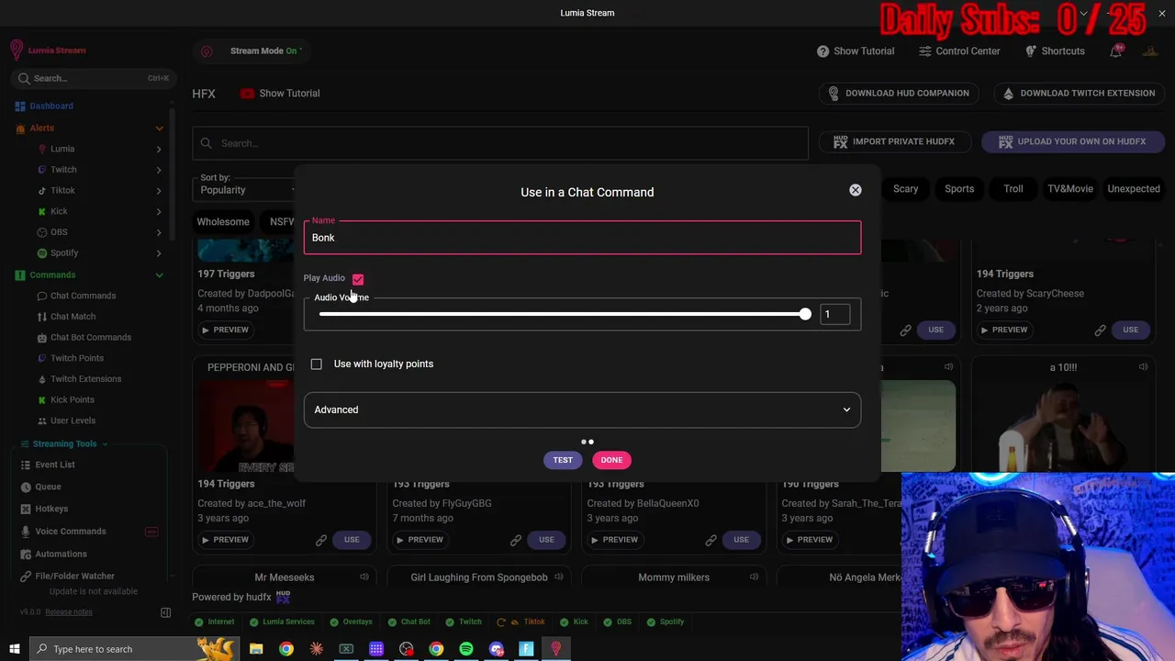Click the HFX search field

pos(500,143)
